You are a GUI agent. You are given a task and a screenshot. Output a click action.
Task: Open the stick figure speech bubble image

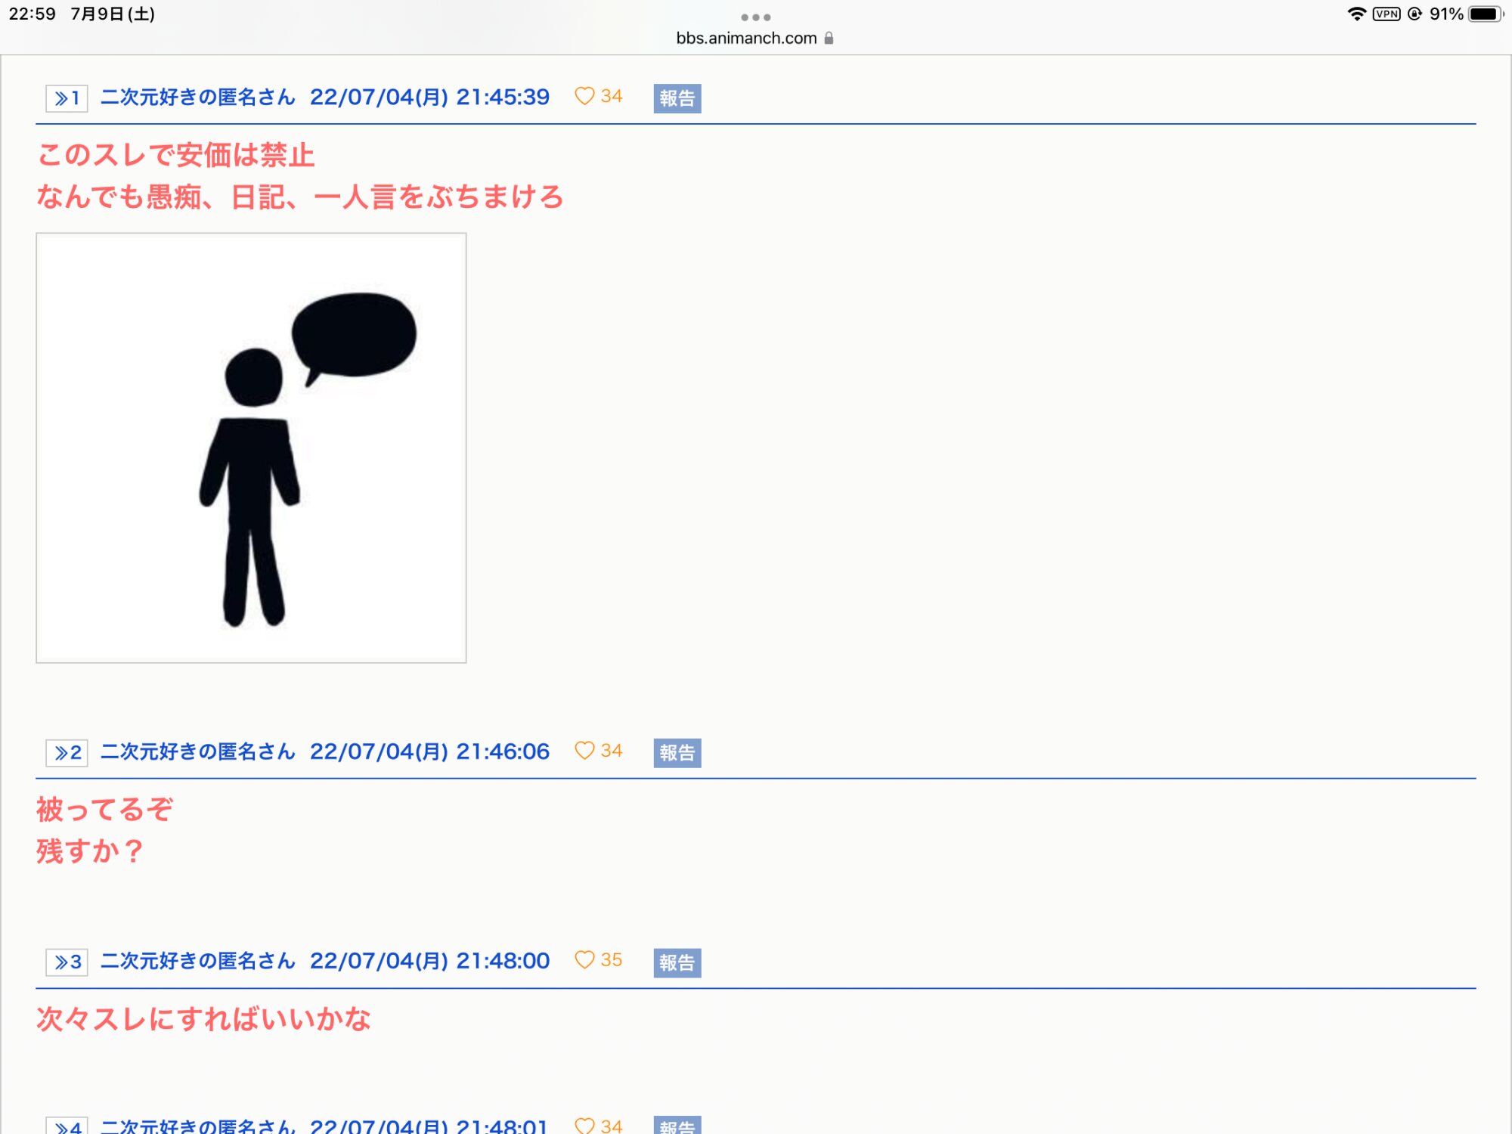click(251, 448)
